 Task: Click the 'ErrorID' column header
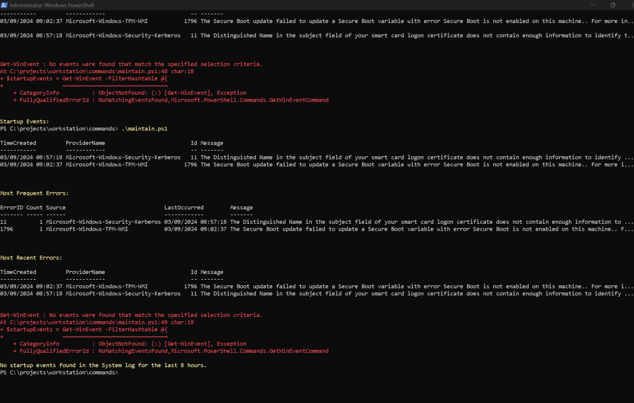pos(11,208)
